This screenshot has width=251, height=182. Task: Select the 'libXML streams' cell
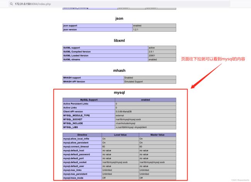click(105, 59)
